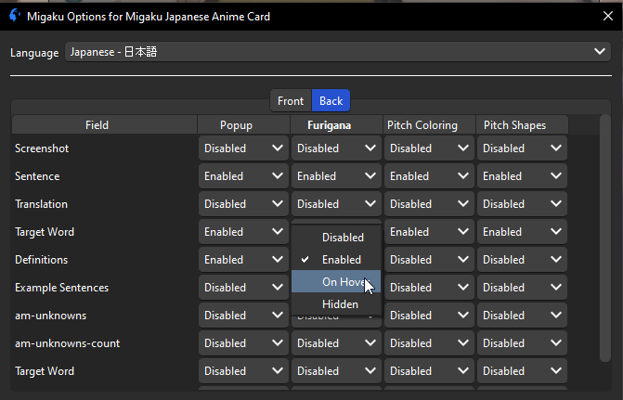Close the Migaku Options window
Viewport: 623px width, 400px height.
pos(607,16)
